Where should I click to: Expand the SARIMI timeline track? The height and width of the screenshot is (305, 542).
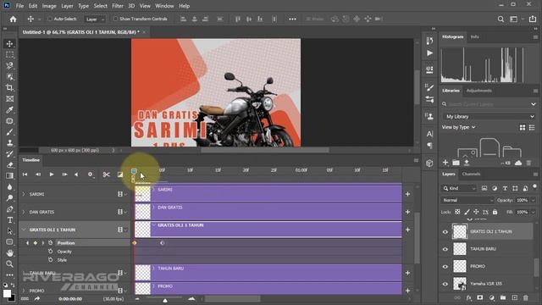click(x=24, y=194)
